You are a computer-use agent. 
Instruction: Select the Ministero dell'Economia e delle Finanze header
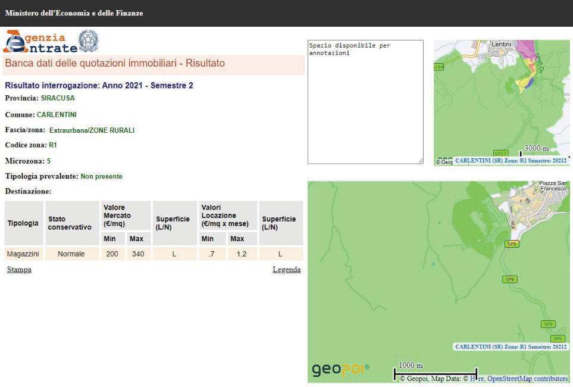74,13
